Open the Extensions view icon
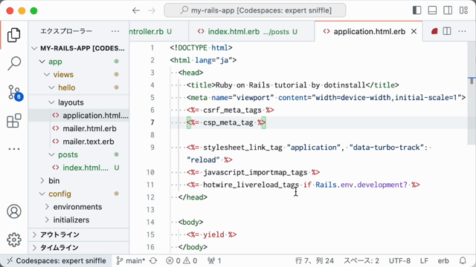The height and width of the screenshot is (267, 476). pyautogui.click(x=14, y=120)
